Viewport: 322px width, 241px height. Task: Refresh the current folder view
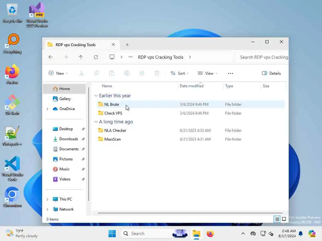96,57
